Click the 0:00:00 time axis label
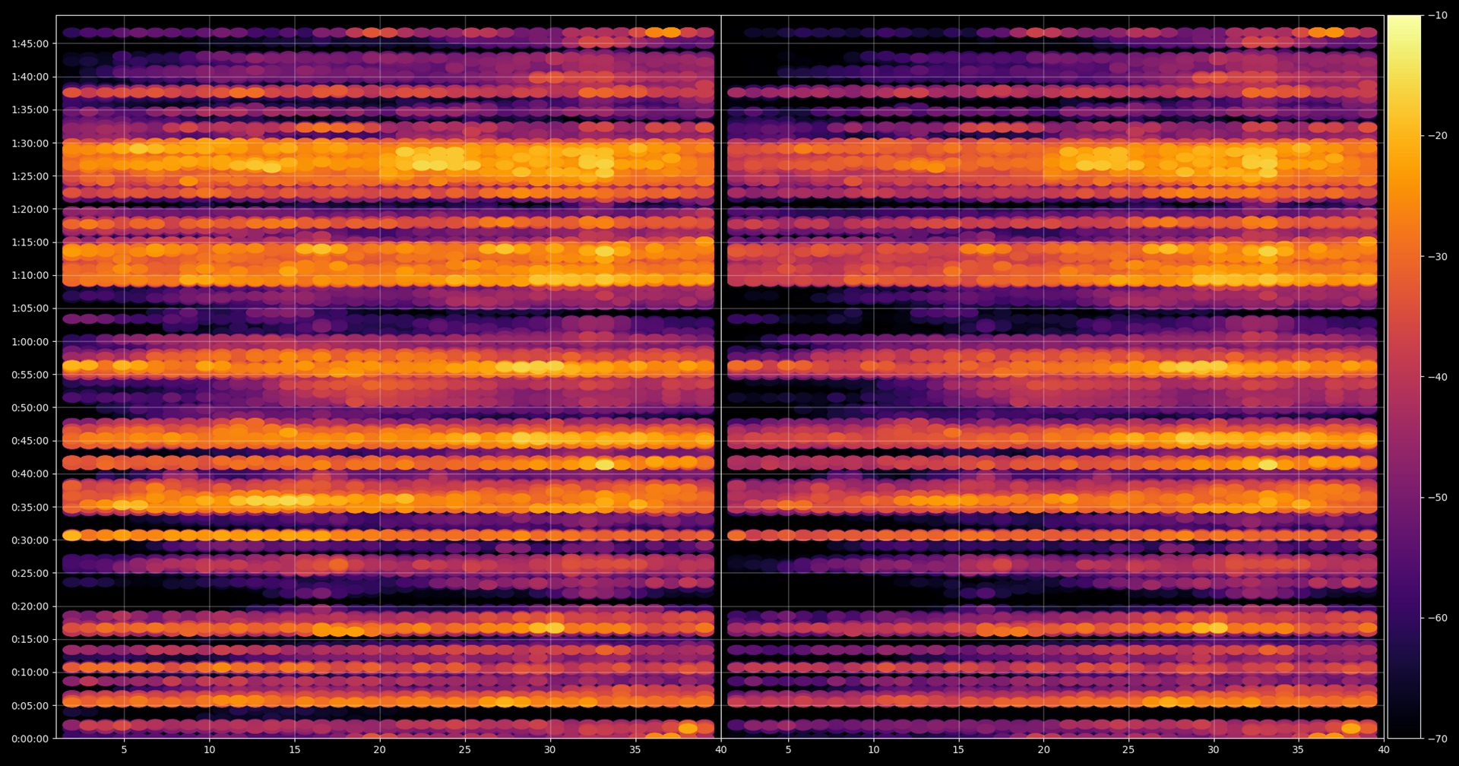The height and width of the screenshot is (766, 1459). pyautogui.click(x=30, y=739)
